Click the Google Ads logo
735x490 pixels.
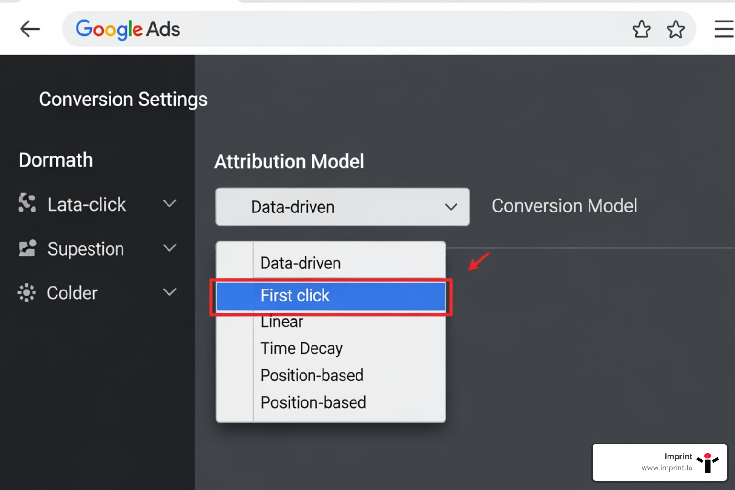click(127, 29)
